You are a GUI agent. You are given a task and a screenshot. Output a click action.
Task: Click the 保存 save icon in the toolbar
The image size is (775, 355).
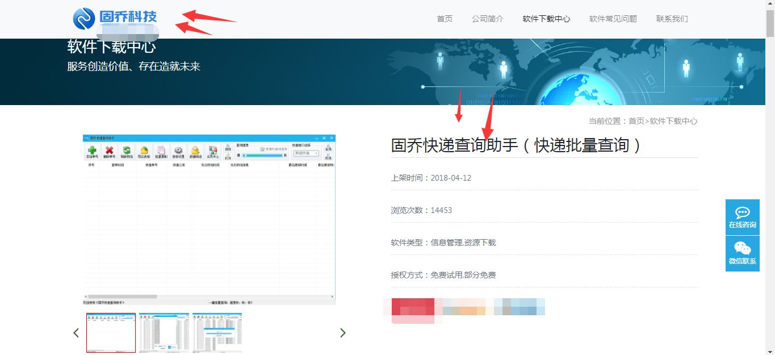pos(228,147)
